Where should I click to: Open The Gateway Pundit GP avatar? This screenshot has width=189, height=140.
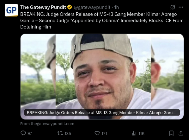11,10
